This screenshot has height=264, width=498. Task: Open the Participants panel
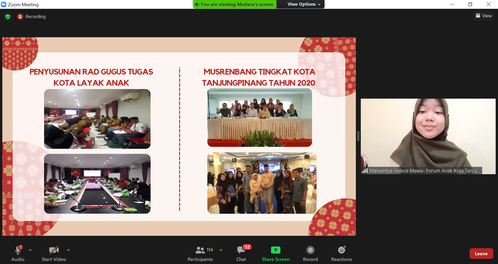coord(200,253)
